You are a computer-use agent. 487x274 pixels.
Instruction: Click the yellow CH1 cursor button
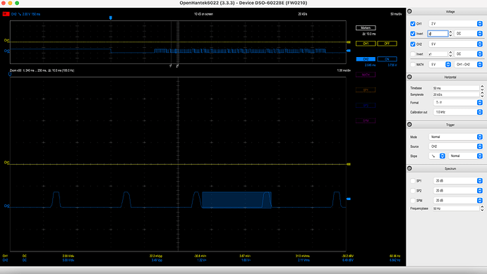click(x=366, y=44)
